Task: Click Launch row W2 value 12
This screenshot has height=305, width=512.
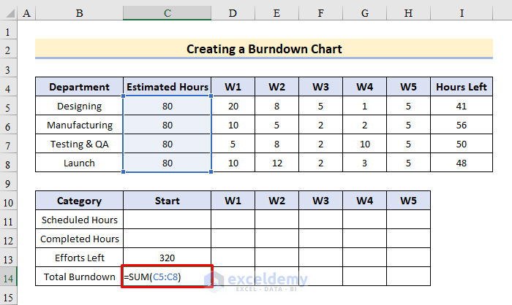Action: [x=276, y=163]
